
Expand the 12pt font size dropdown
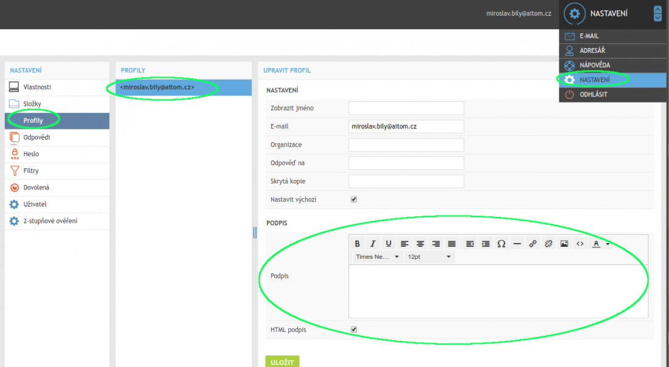pos(429,257)
